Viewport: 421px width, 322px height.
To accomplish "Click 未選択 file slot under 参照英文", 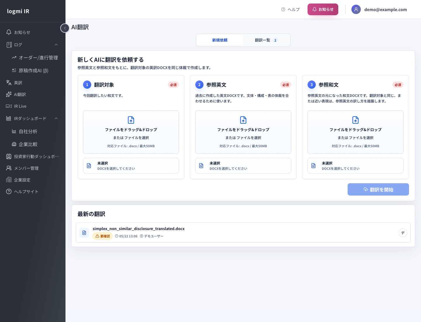I will (243, 166).
